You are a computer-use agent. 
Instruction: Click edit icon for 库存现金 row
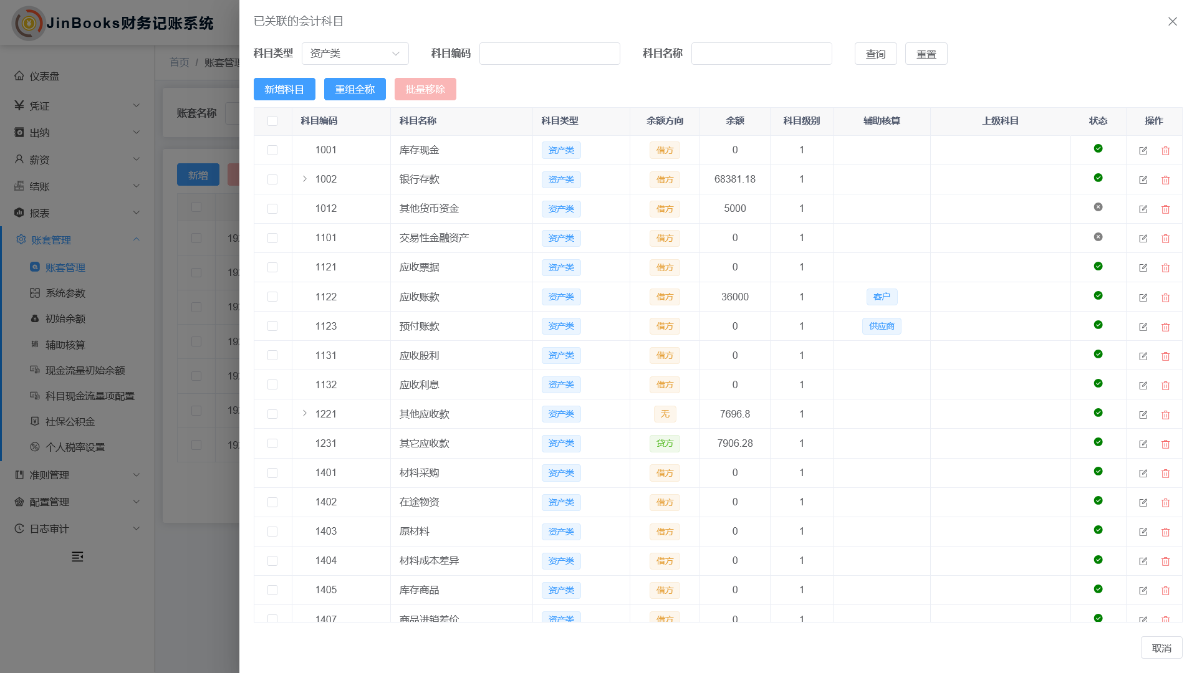[1143, 151]
